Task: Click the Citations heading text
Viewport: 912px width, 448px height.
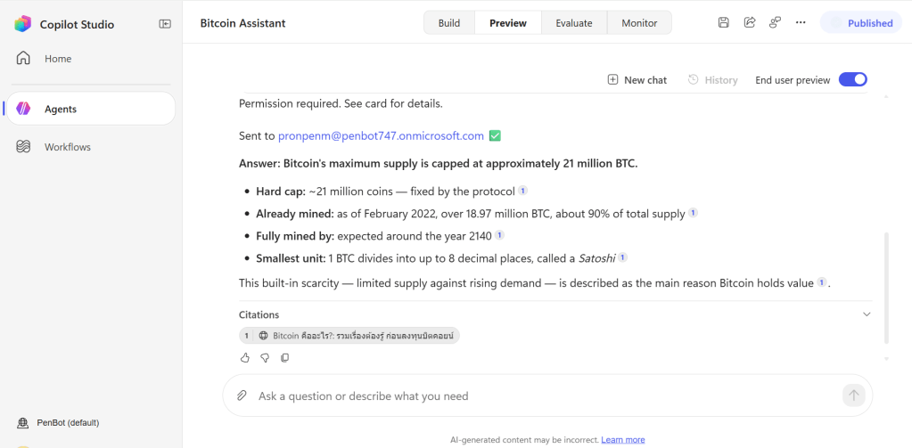Action: (x=259, y=315)
